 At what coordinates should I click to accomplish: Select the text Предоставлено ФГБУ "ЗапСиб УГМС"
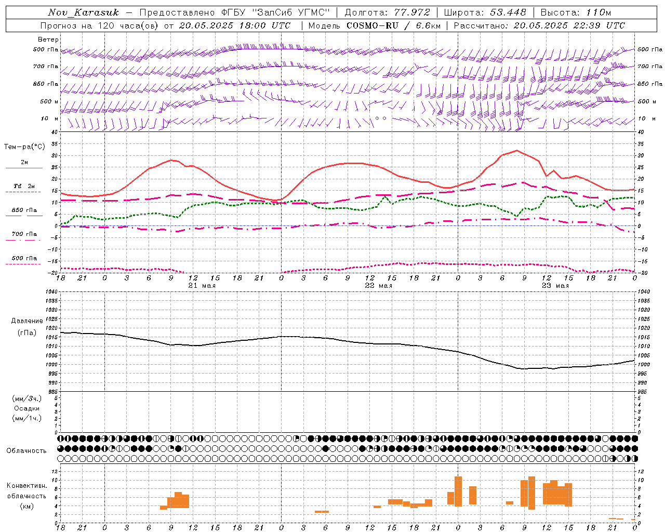[234, 12]
